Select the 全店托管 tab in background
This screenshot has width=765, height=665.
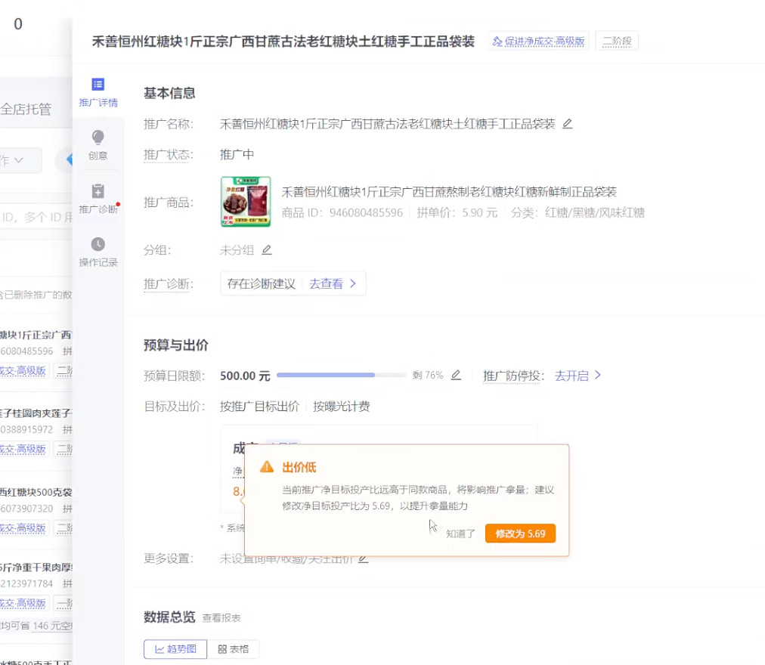[x=26, y=110]
